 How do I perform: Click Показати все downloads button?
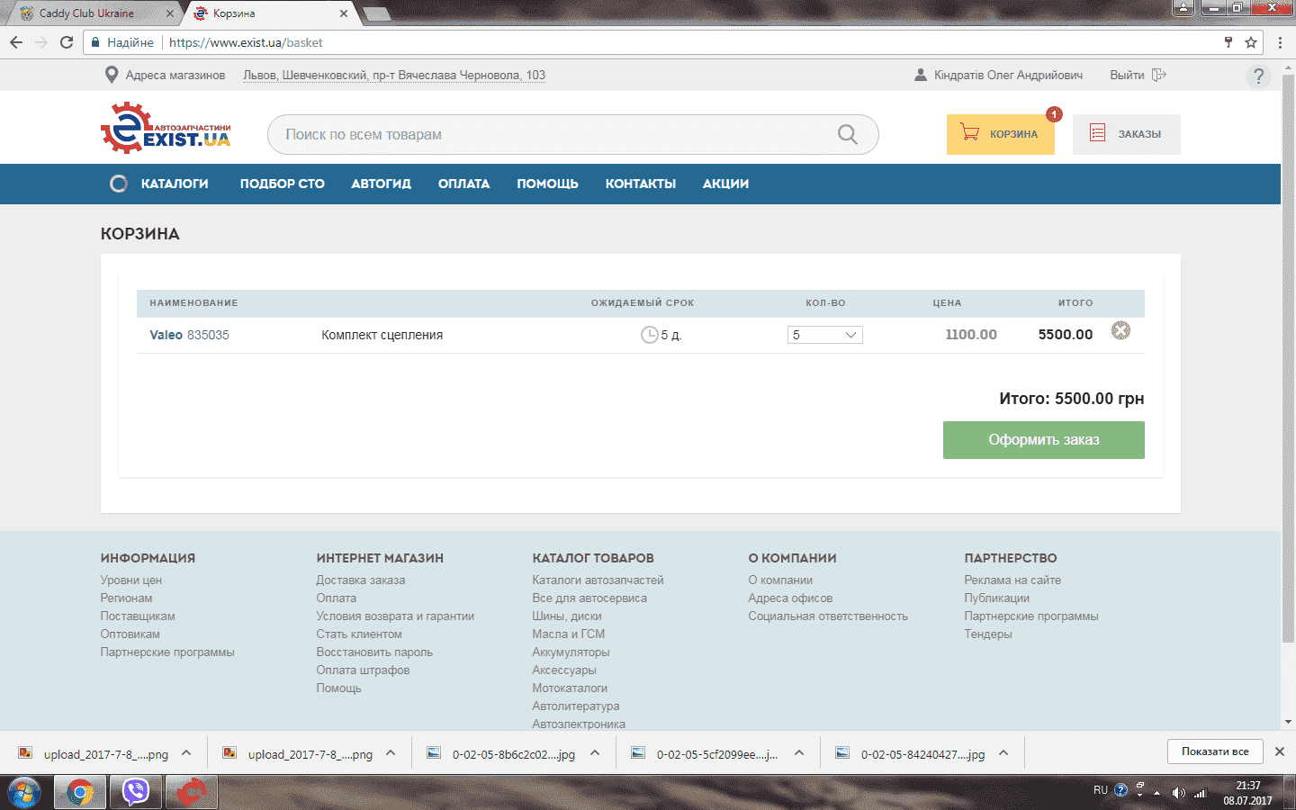(1215, 751)
